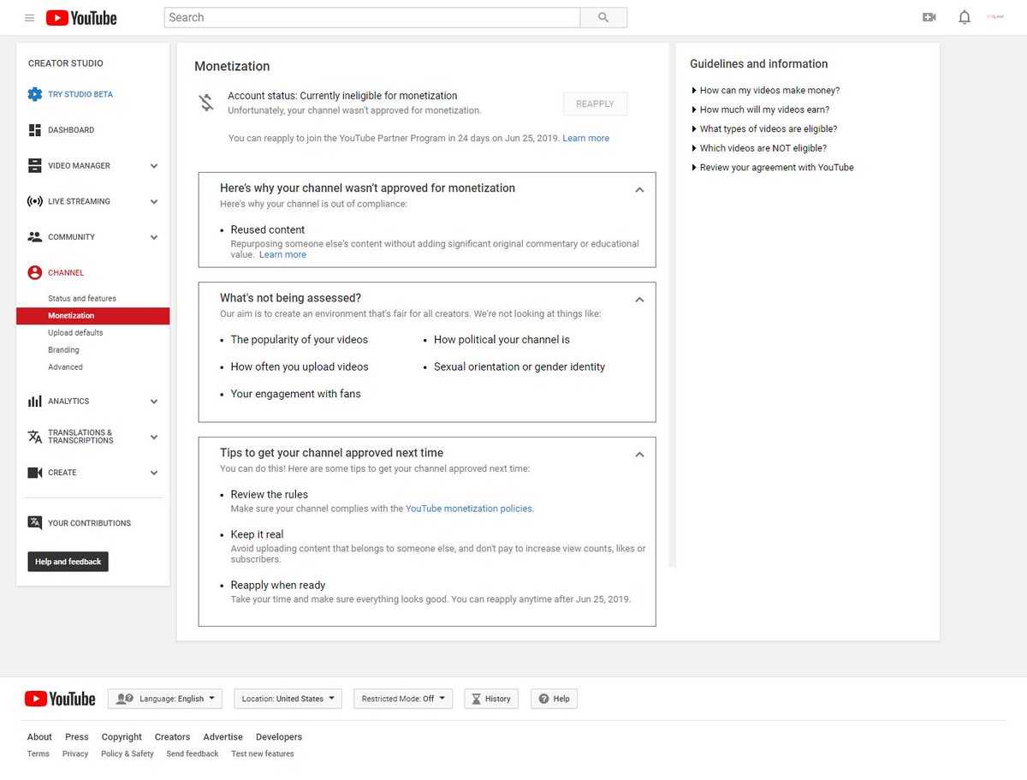The image size is (1027, 780).
Task: Open Dashboard from sidebar
Action: click(71, 130)
